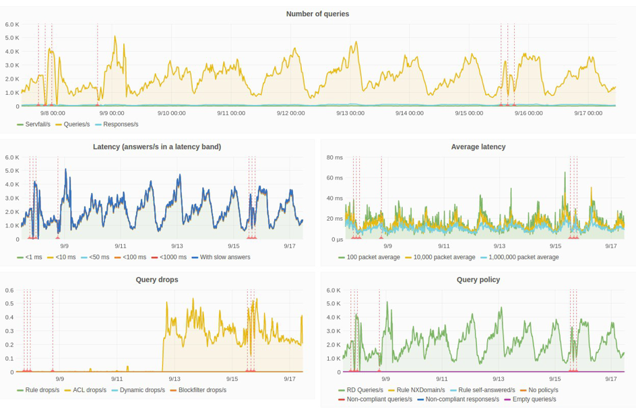
Task: Open the Query policy panel title menu
Action: point(478,279)
